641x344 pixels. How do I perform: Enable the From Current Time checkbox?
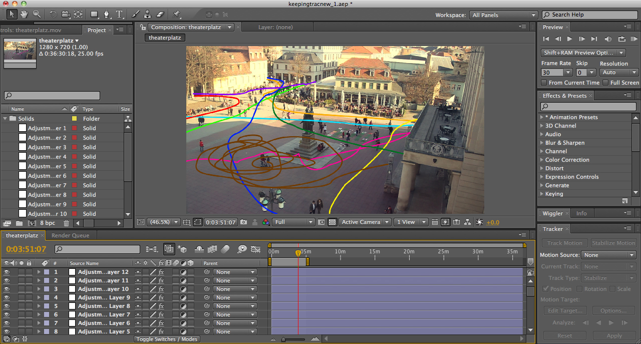click(x=544, y=83)
